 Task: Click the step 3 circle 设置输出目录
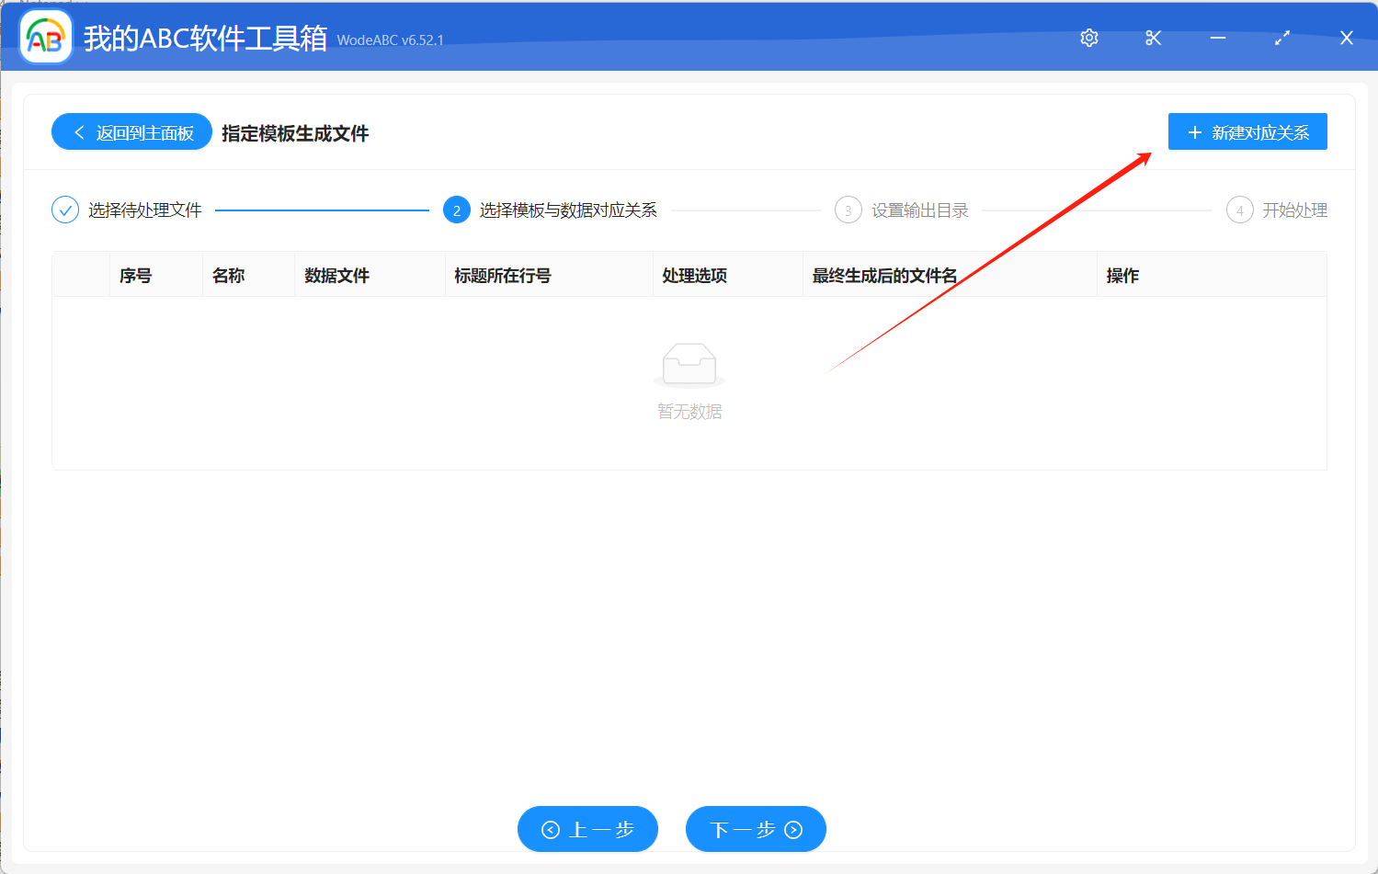pos(848,210)
